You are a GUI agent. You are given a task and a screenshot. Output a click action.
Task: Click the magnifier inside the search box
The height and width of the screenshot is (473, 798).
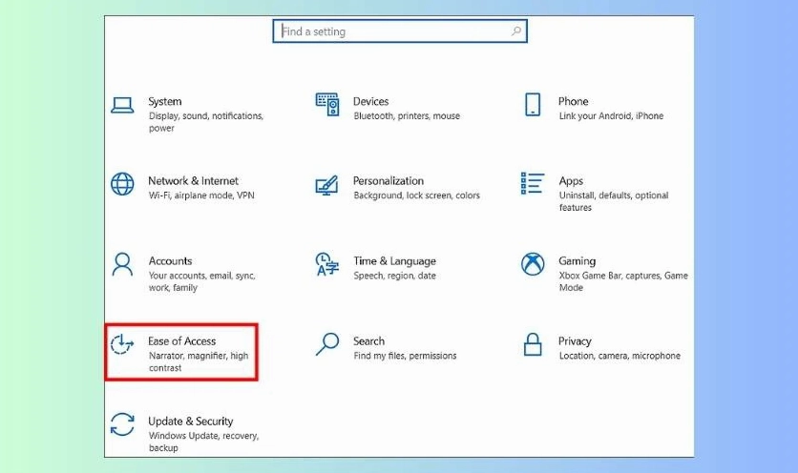[516, 31]
